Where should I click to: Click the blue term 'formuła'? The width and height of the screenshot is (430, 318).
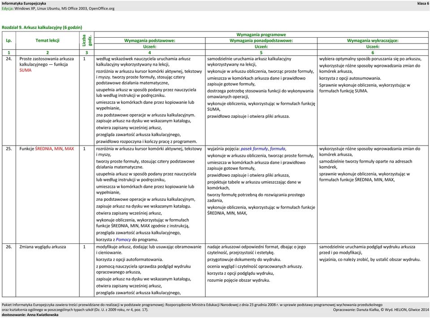click(278, 149)
